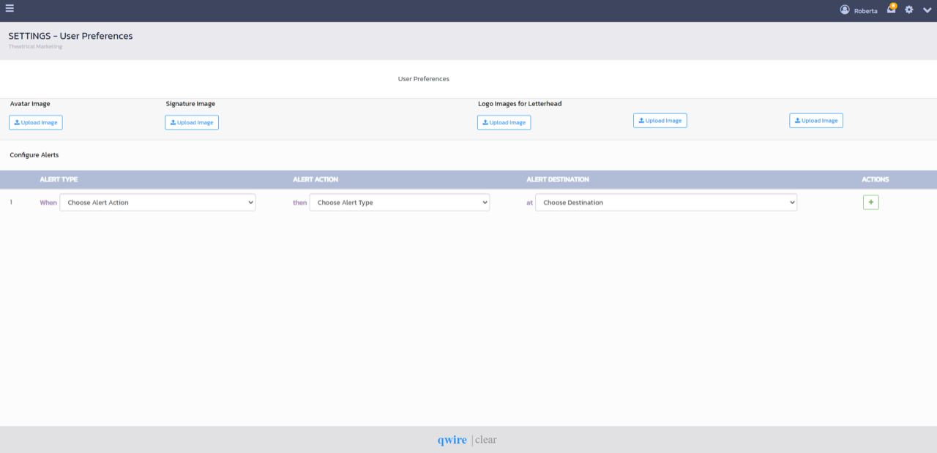This screenshot has height=453, width=937.
Task: Open the Choose Alert Action dropdown
Action: (157, 203)
